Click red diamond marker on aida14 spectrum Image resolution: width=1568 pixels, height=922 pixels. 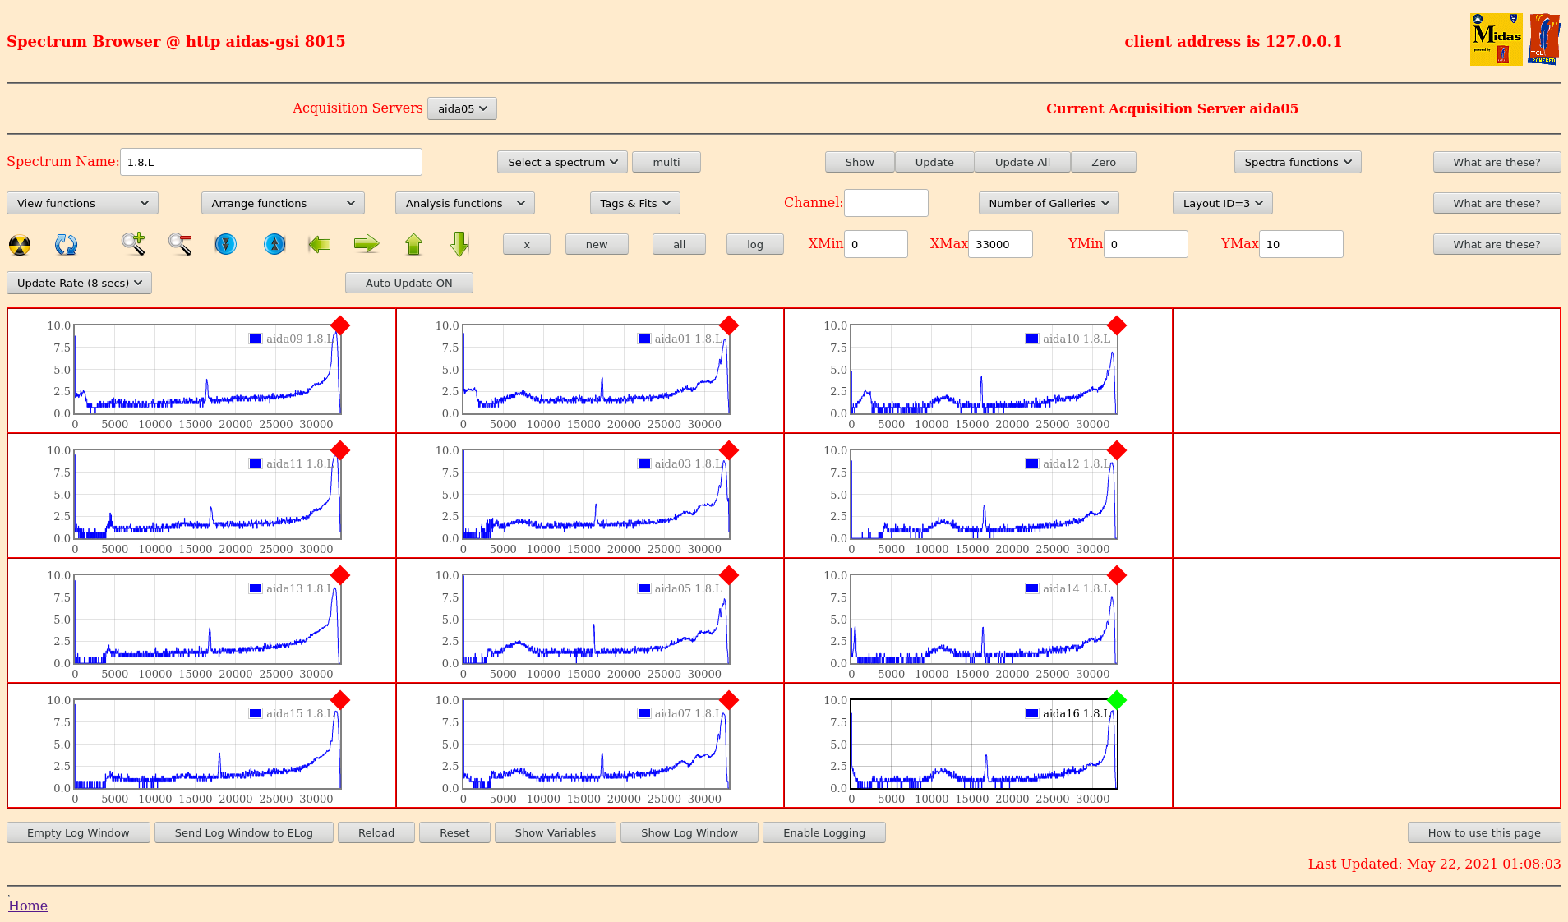pyautogui.click(x=1117, y=575)
